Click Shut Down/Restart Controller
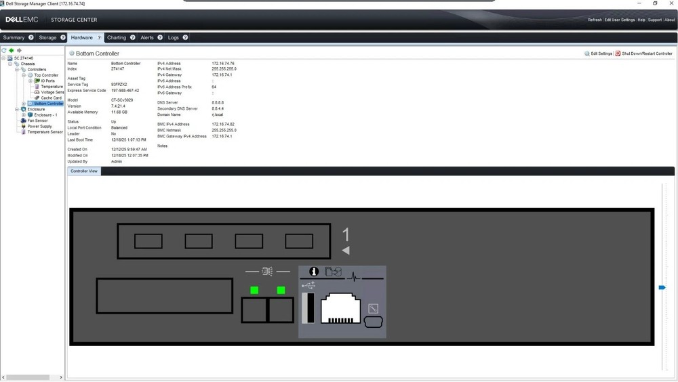 [x=647, y=54]
